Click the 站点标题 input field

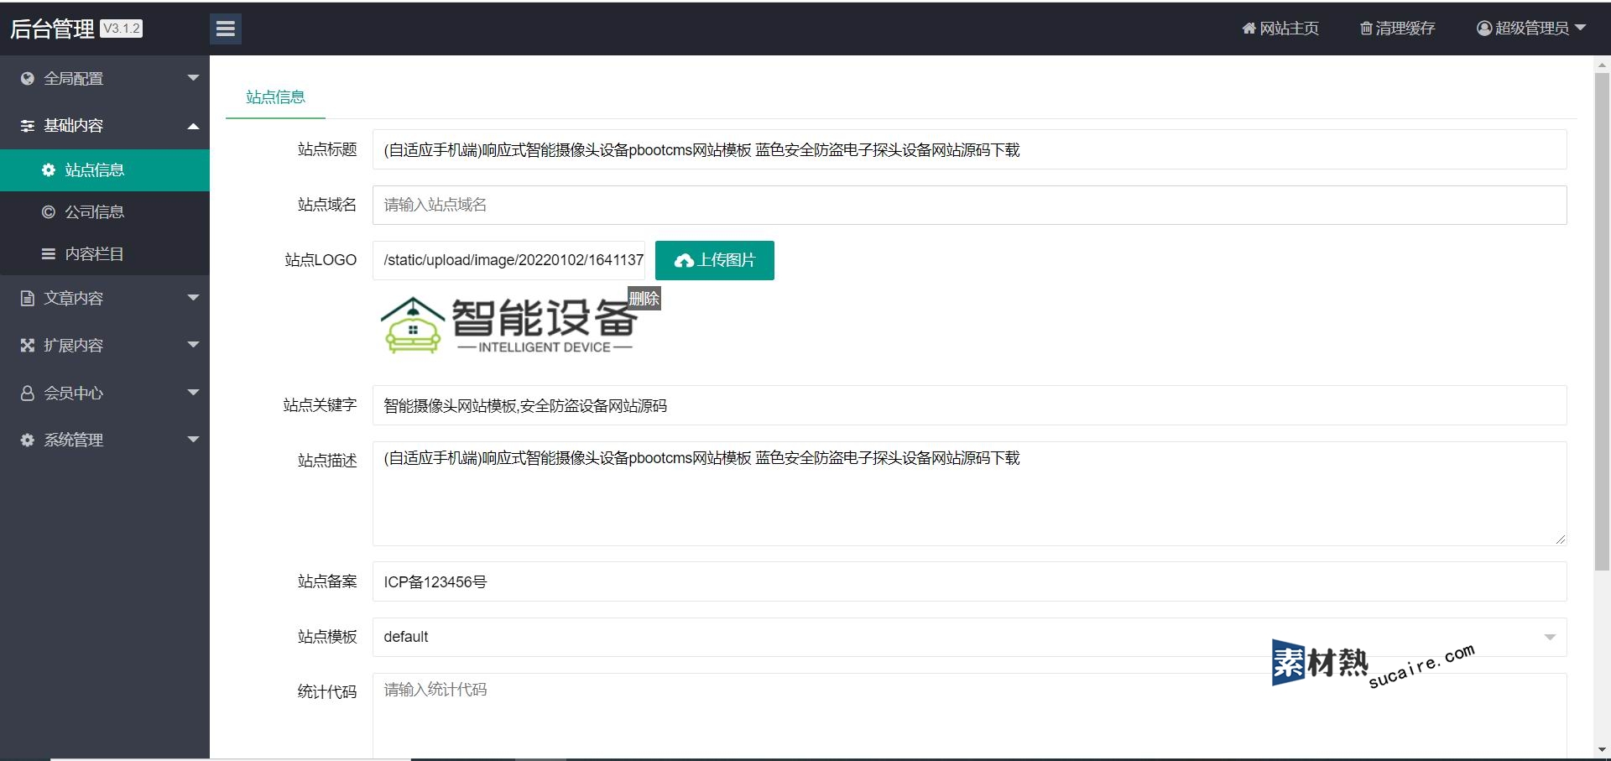(x=969, y=149)
